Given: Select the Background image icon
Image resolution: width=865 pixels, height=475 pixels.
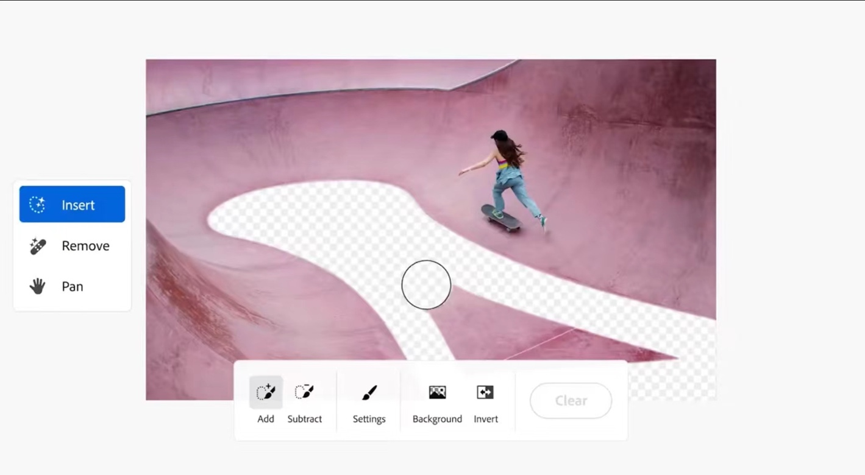Looking at the screenshot, I should pyautogui.click(x=437, y=392).
